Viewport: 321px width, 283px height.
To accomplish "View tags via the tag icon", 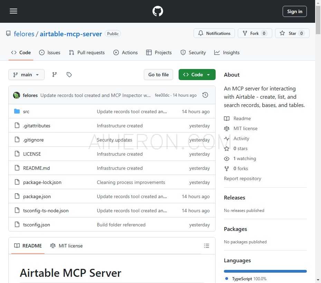I will 69,75.
